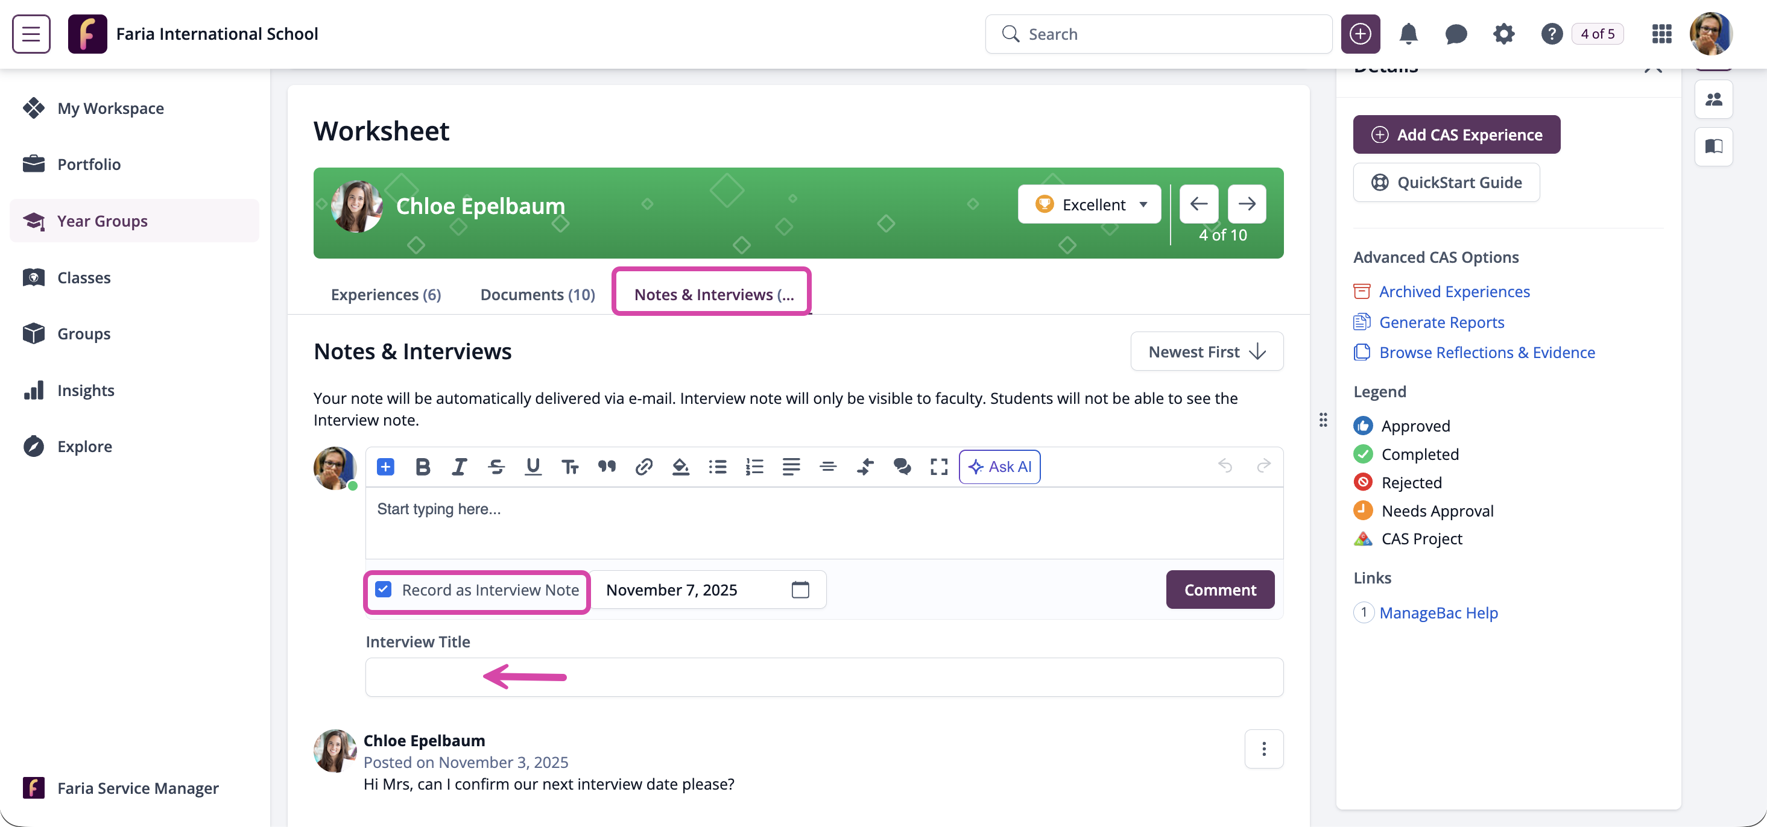
Task: Expand the Excellent status dropdown
Action: 1089,204
